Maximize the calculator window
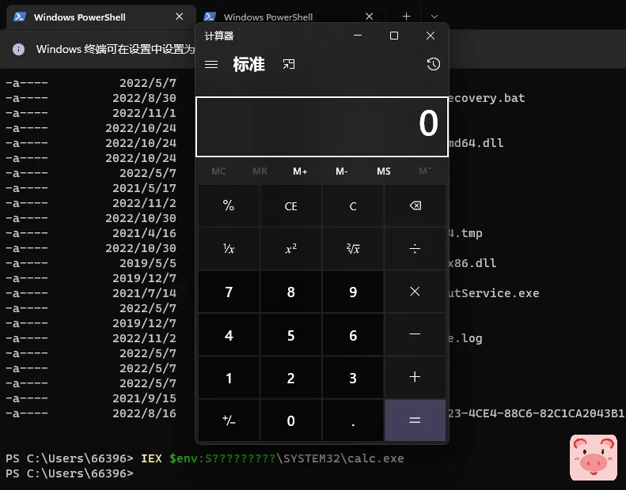This screenshot has height=490, width=626. click(x=394, y=36)
